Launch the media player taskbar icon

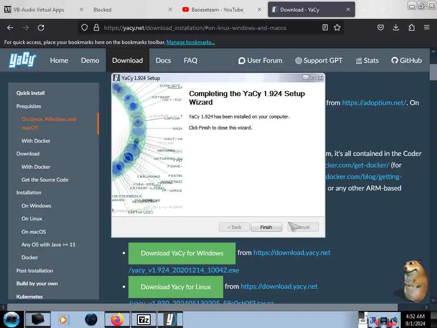[64, 319]
